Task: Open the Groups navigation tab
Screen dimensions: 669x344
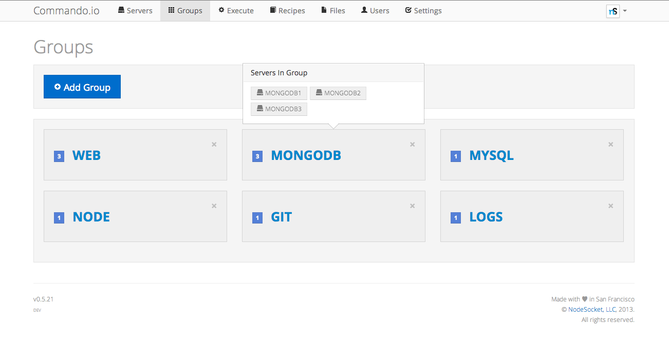Action: pyautogui.click(x=185, y=11)
